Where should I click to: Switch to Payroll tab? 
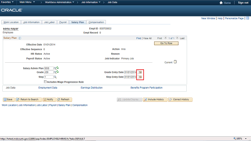pyautogui.click(x=63, y=22)
